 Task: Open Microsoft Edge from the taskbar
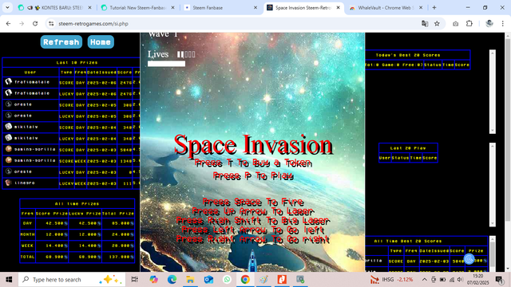(172, 280)
